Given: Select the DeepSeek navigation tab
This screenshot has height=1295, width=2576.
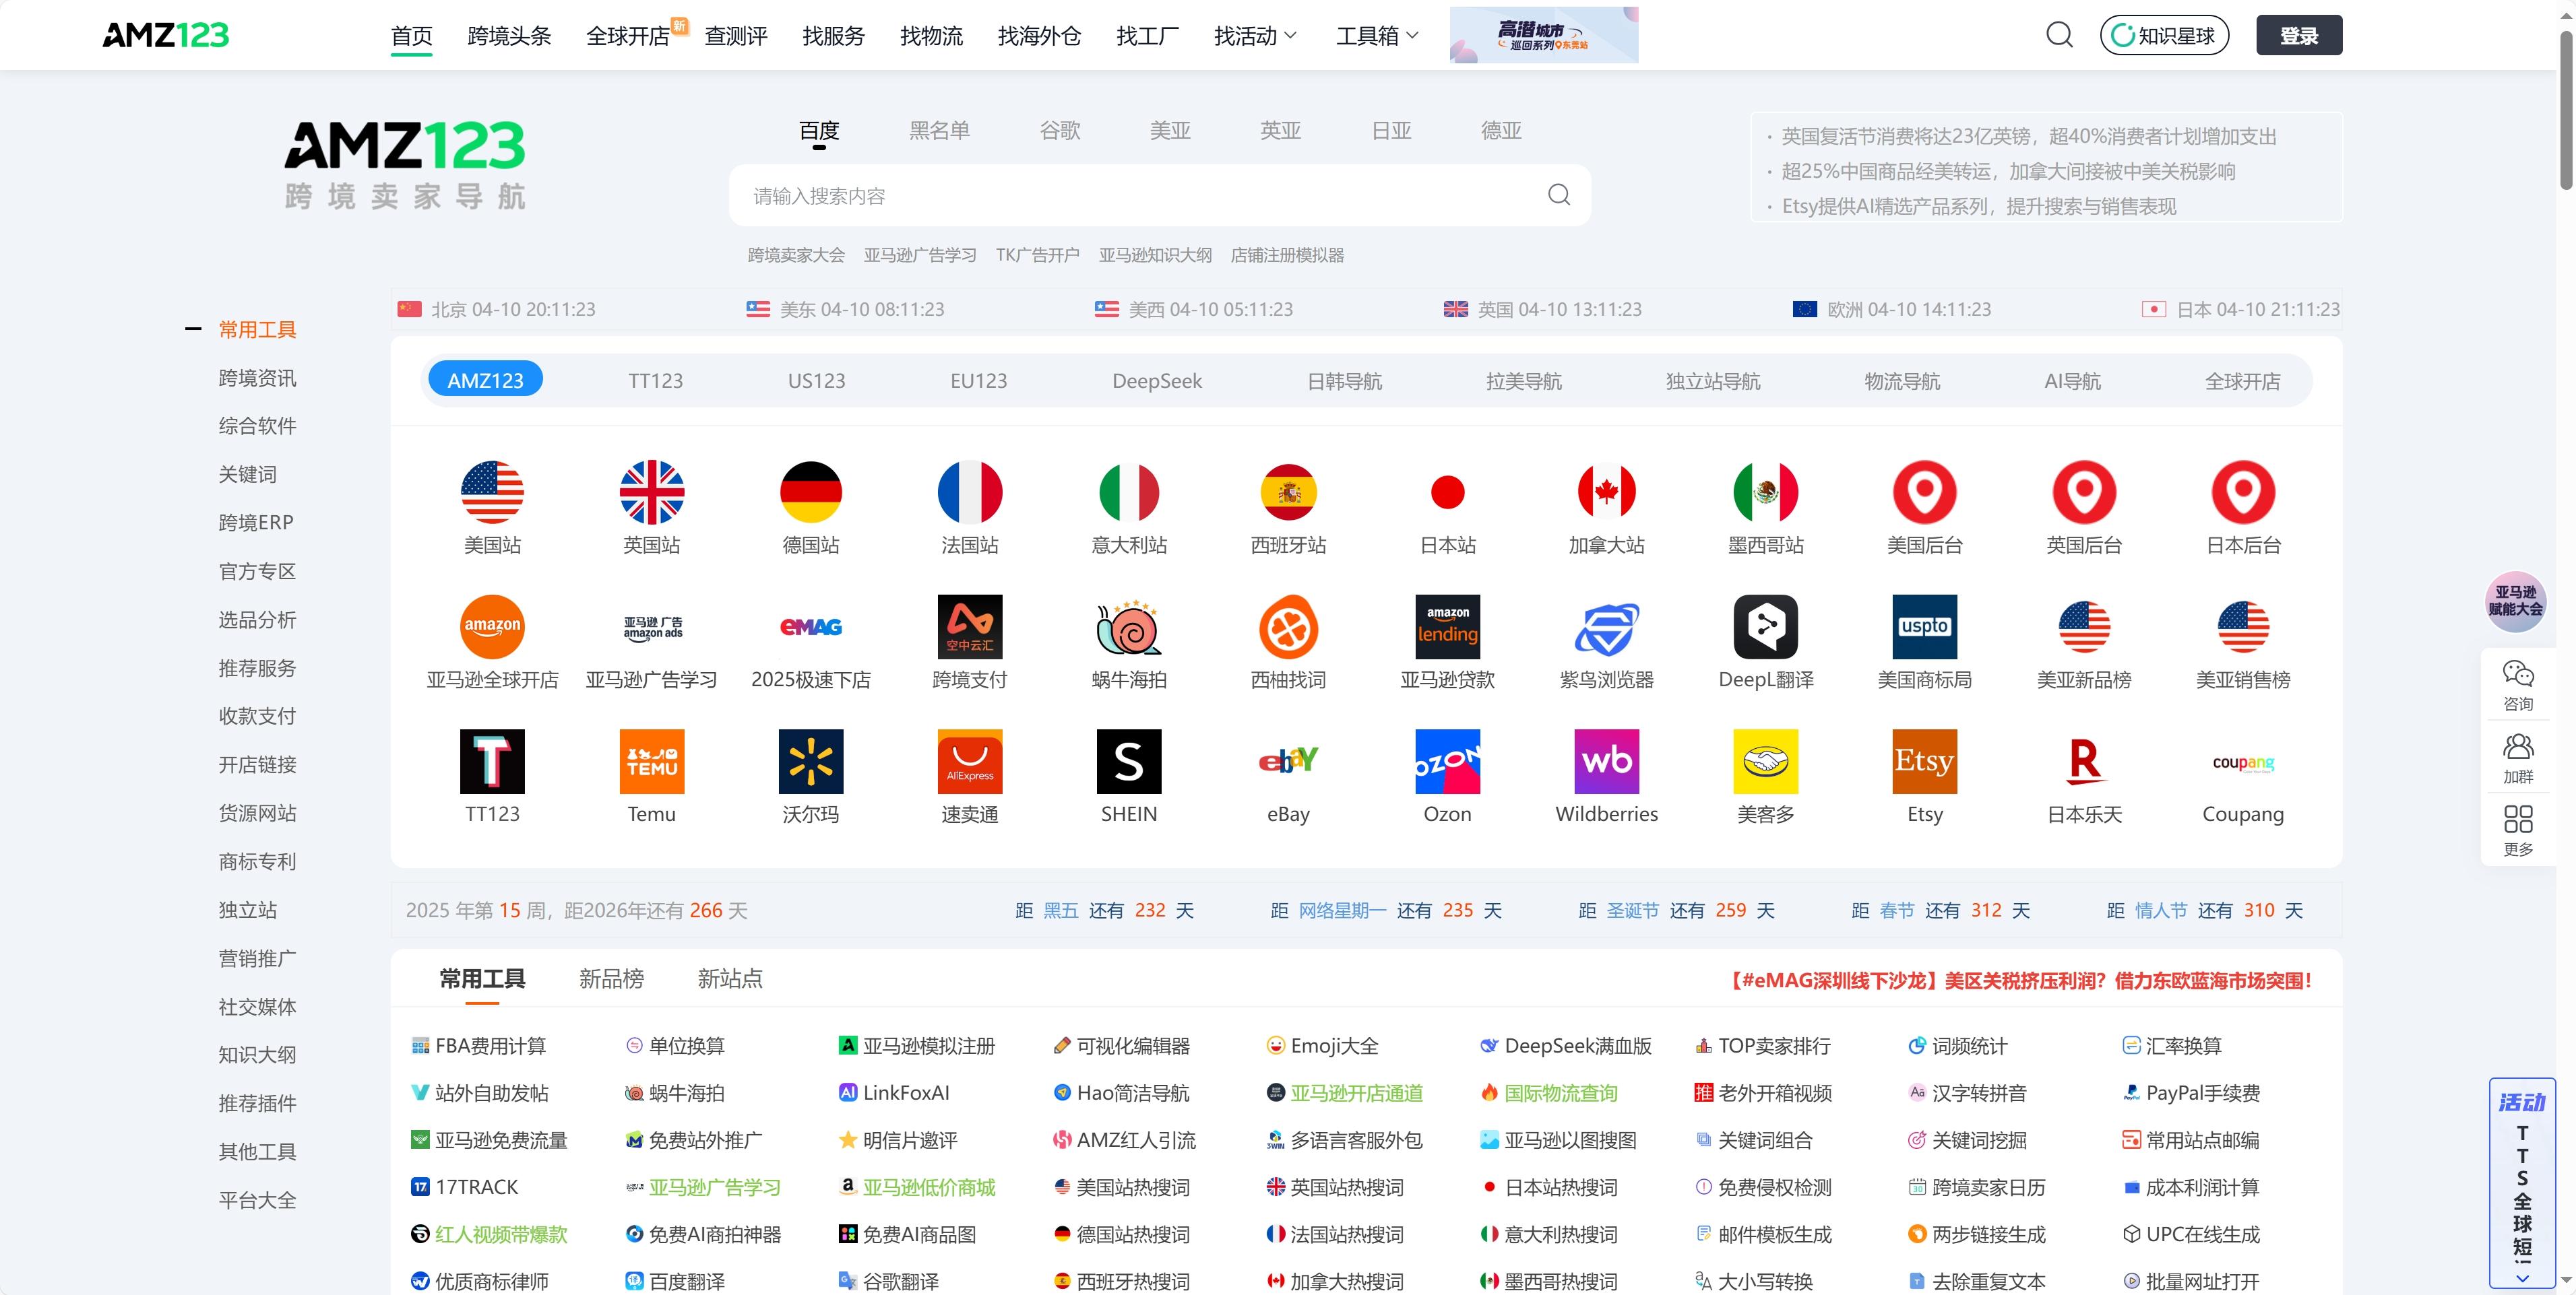Looking at the screenshot, I should pyautogui.click(x=1157, y=380).
